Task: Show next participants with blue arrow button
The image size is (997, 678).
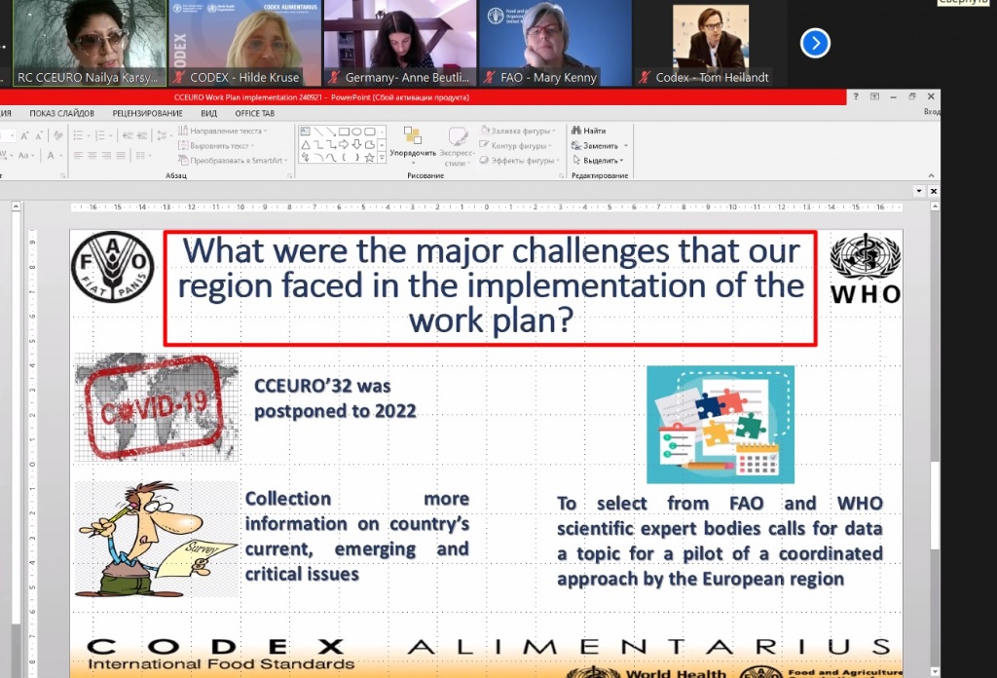Action: click(815, 43)
